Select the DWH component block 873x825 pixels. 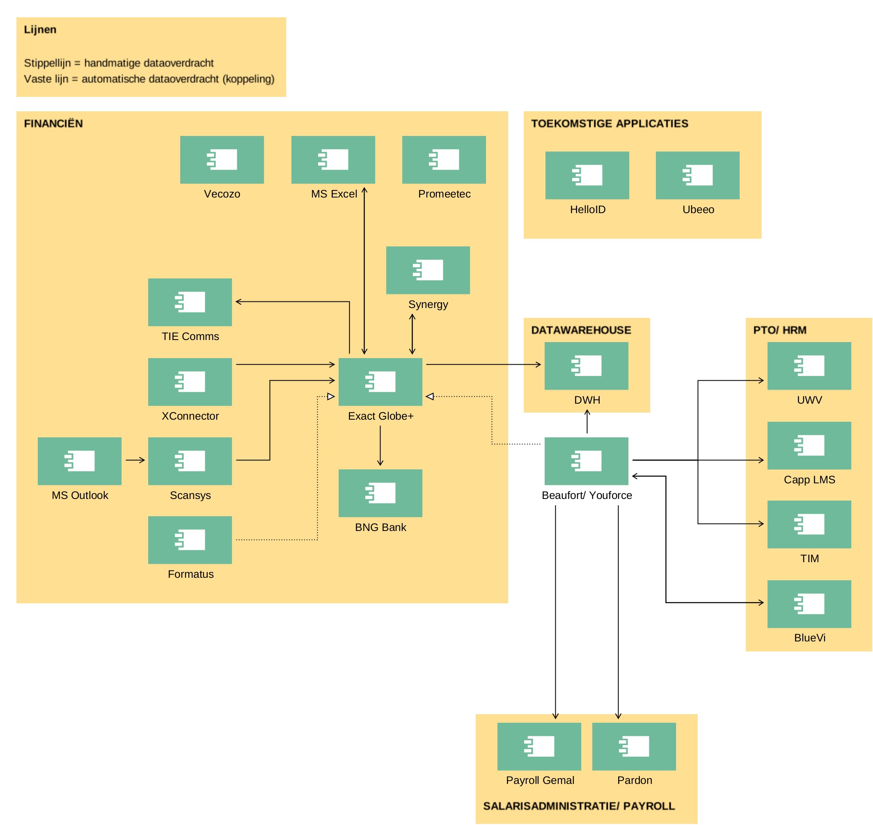pyautogui.click(x=587, y=366)
